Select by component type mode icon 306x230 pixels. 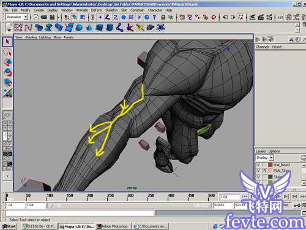(83, 17)
